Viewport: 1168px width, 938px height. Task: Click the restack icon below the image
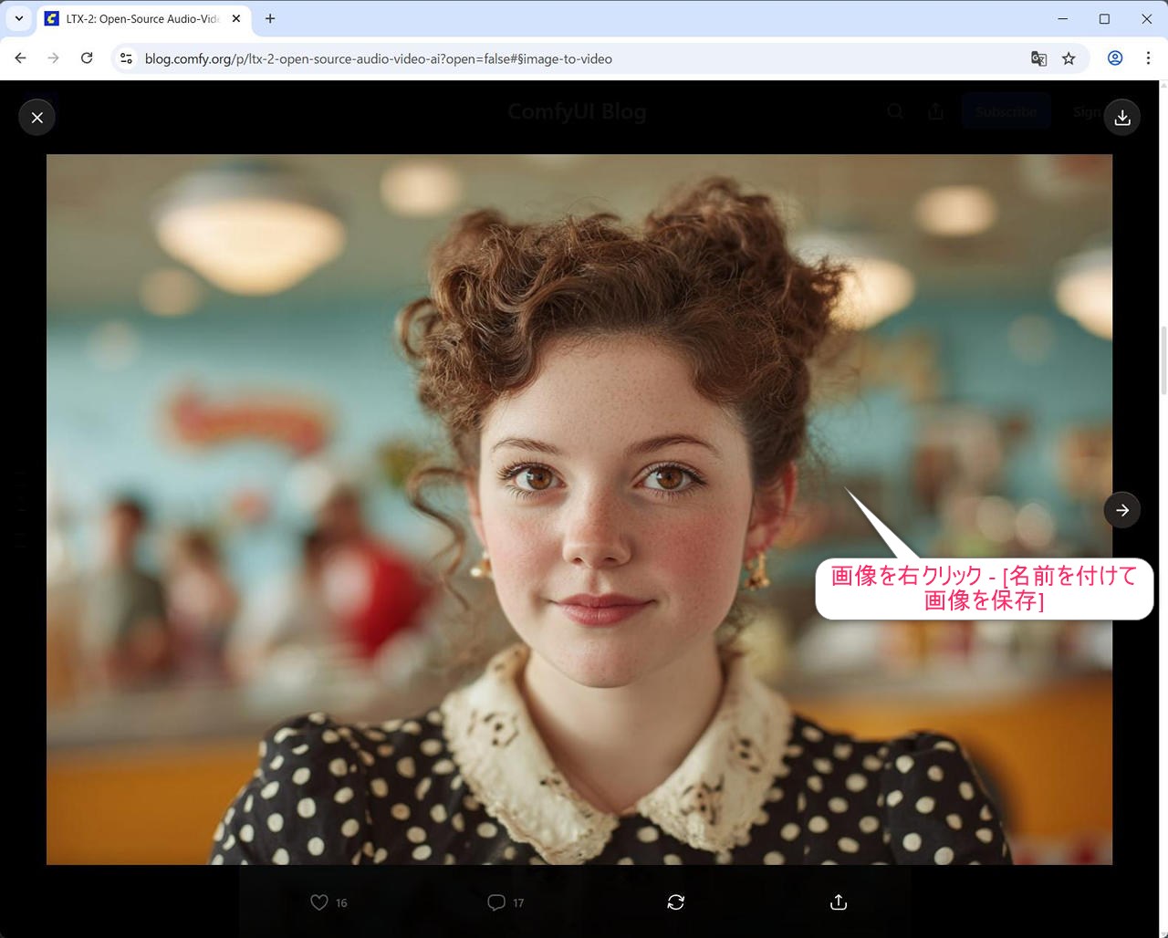click(676, 902)
